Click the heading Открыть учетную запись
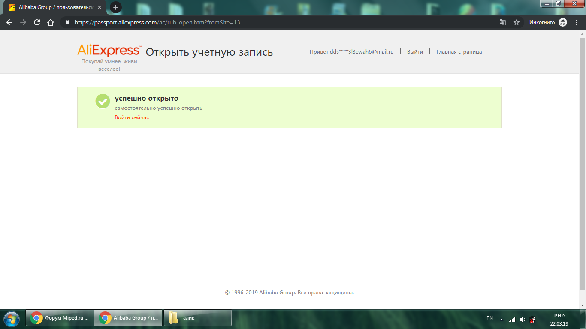This screenshot has height=329, width=586. [209, 52]
